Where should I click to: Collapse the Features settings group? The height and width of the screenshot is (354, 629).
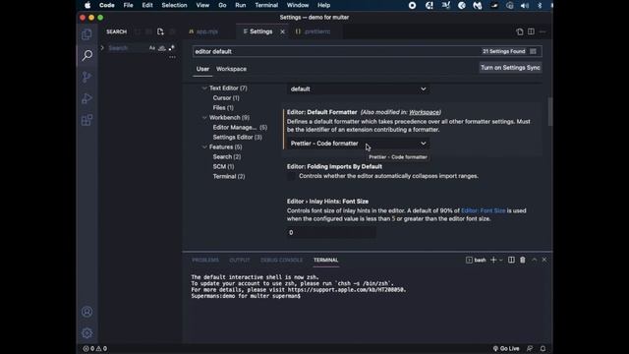(x=204, y=147)
